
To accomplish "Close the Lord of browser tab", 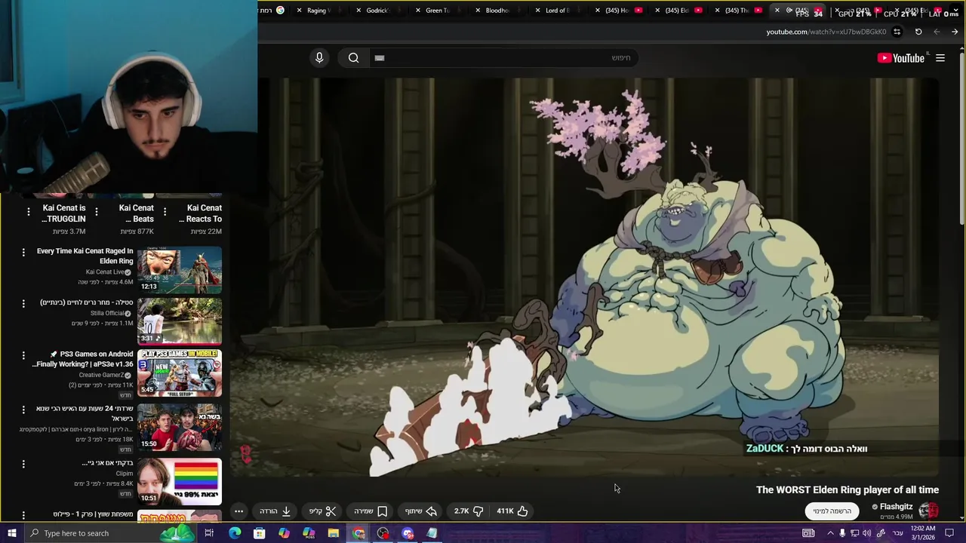I will coord(538,11).
